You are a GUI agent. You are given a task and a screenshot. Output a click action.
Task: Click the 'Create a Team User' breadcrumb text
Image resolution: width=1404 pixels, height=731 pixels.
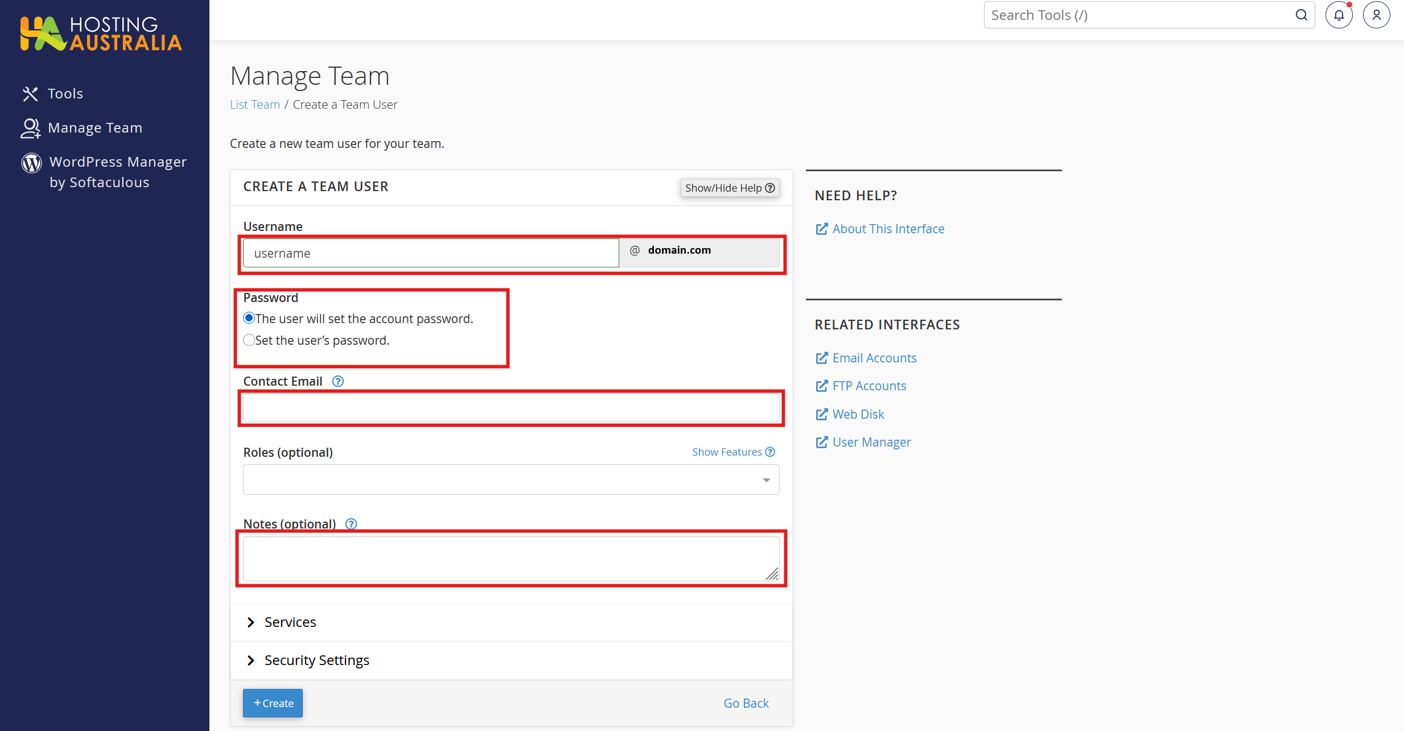pos(345,105)
